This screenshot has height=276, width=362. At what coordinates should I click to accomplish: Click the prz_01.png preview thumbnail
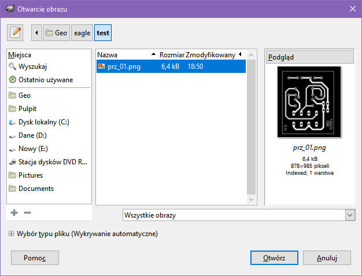pyautogui.click(x=309, y=102)
